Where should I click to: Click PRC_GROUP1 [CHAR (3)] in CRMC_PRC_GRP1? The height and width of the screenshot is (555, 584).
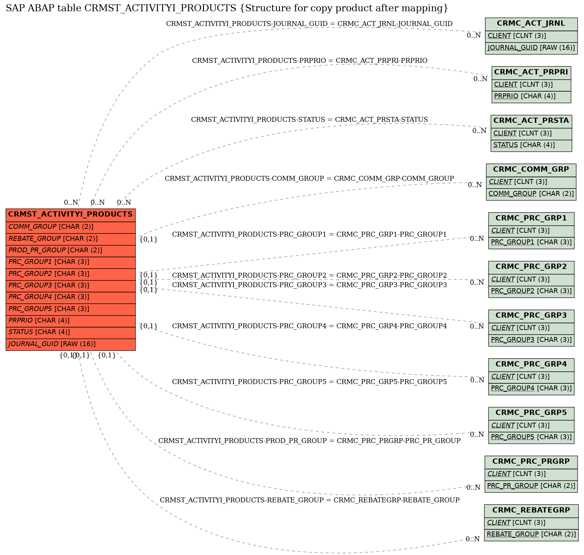(x=531, y=243)
